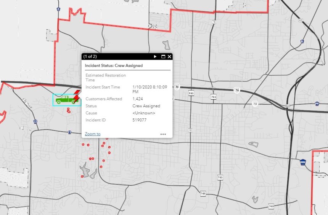
Task: Close the incident status popup
Action: click(x=169, y=56)
